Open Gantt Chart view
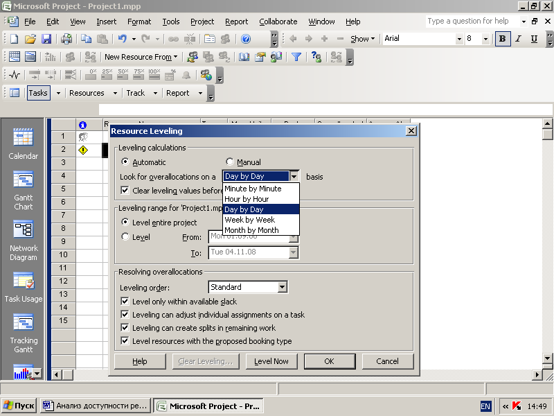 click(24, 191)
